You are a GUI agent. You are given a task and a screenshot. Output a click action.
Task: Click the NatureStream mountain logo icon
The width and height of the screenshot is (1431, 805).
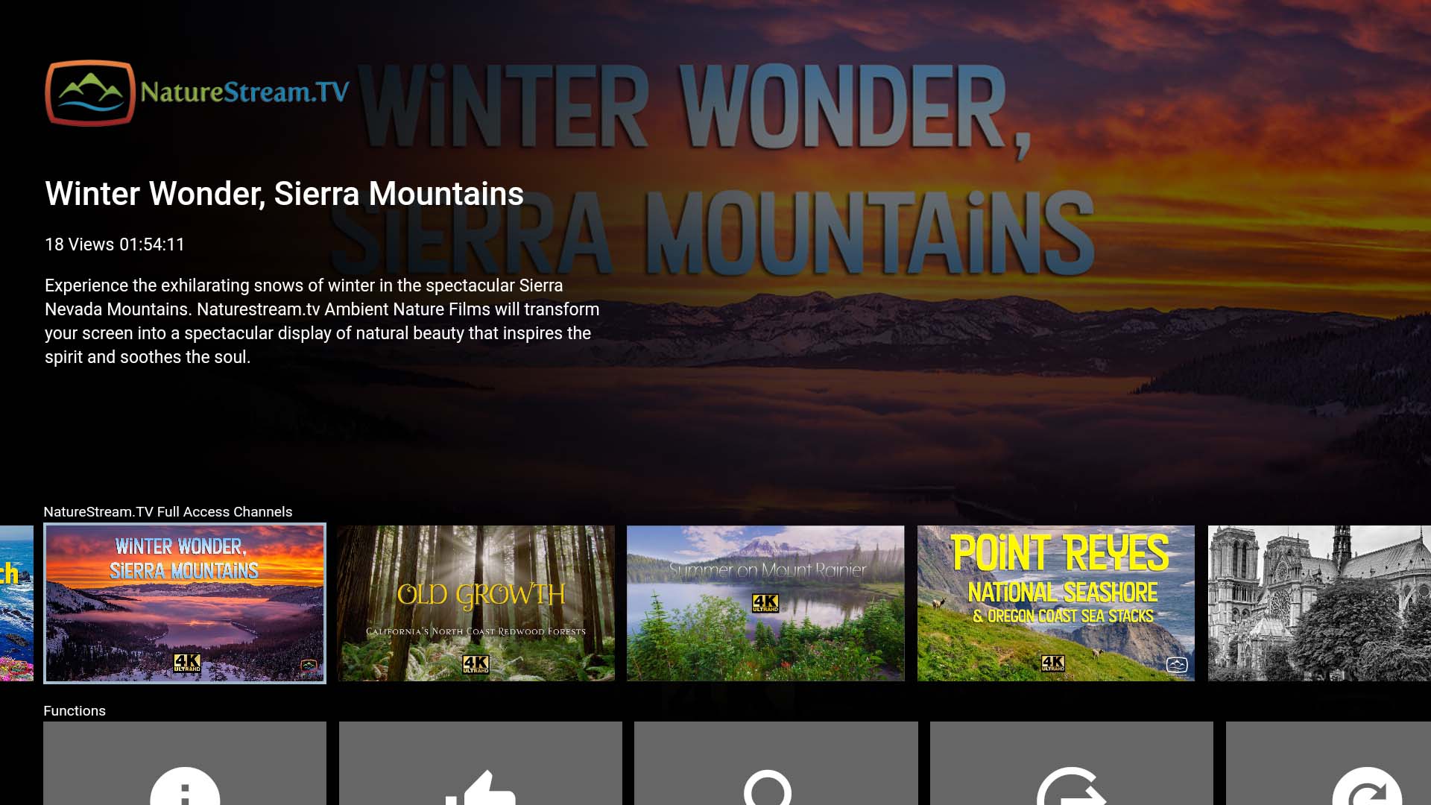pos(90,93)
